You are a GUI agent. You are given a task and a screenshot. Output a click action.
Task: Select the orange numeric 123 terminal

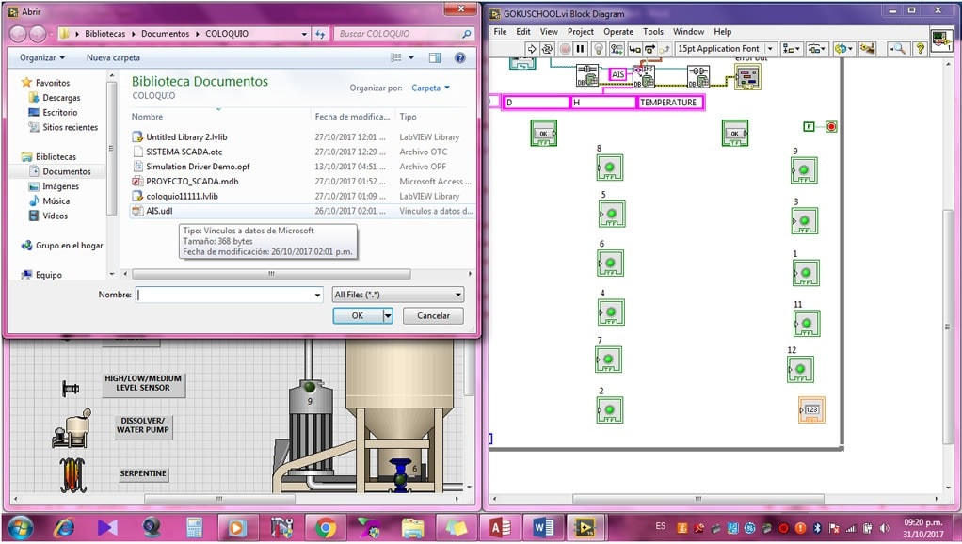pos(811,409)
